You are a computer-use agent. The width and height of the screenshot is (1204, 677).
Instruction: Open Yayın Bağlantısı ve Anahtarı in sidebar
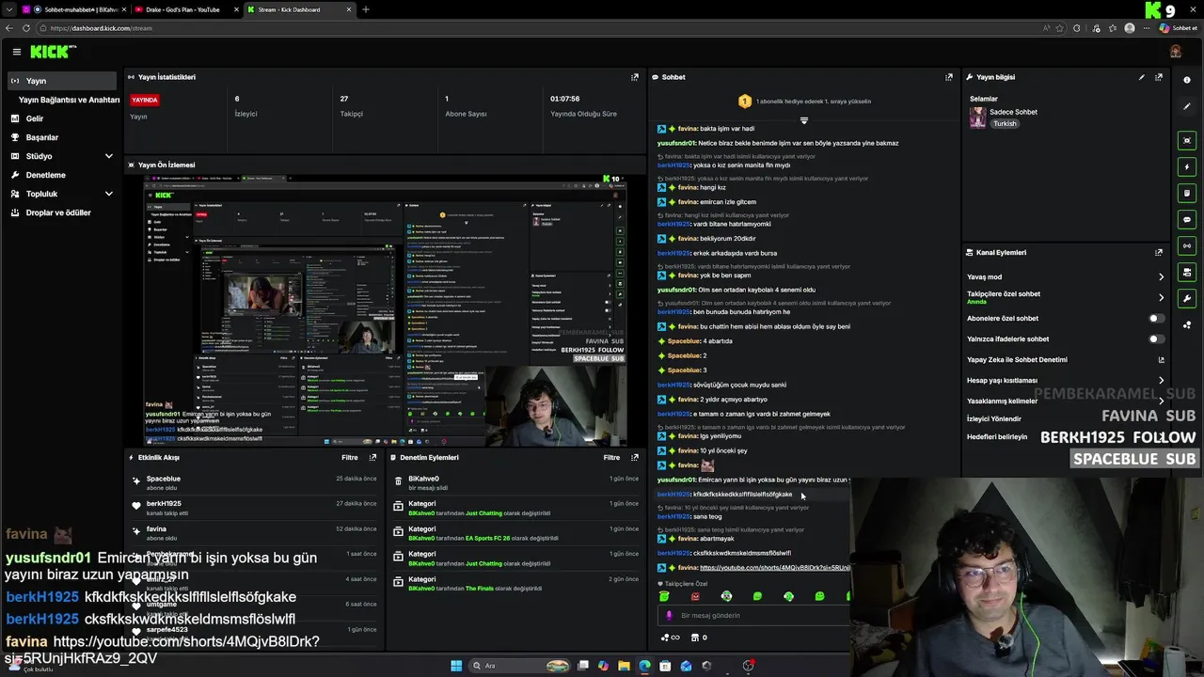click(69, 100)
